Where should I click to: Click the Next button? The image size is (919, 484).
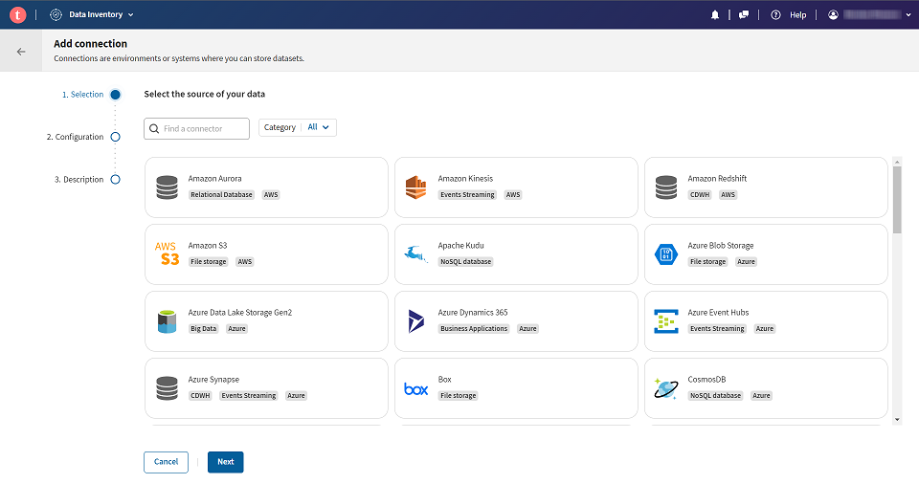(x=225, y=462)
